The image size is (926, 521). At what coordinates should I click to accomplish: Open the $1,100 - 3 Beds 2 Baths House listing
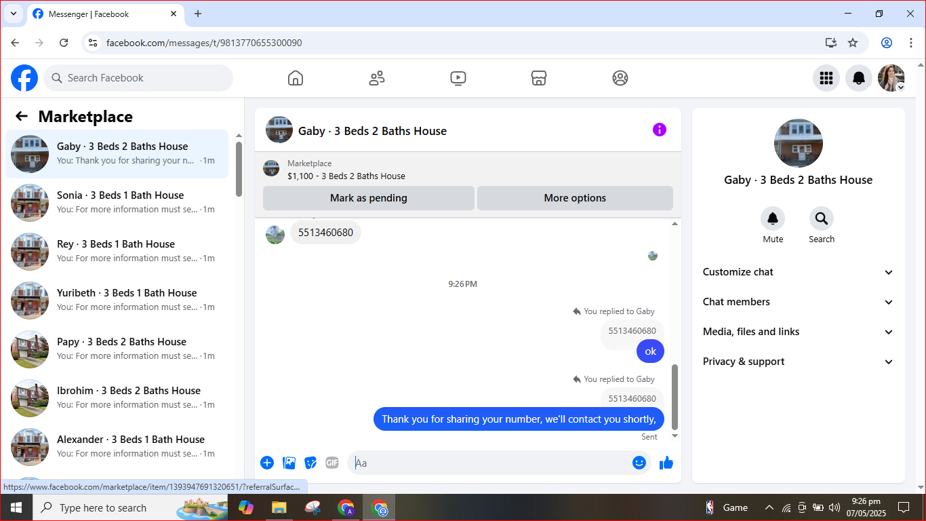(x=346, y=176)
